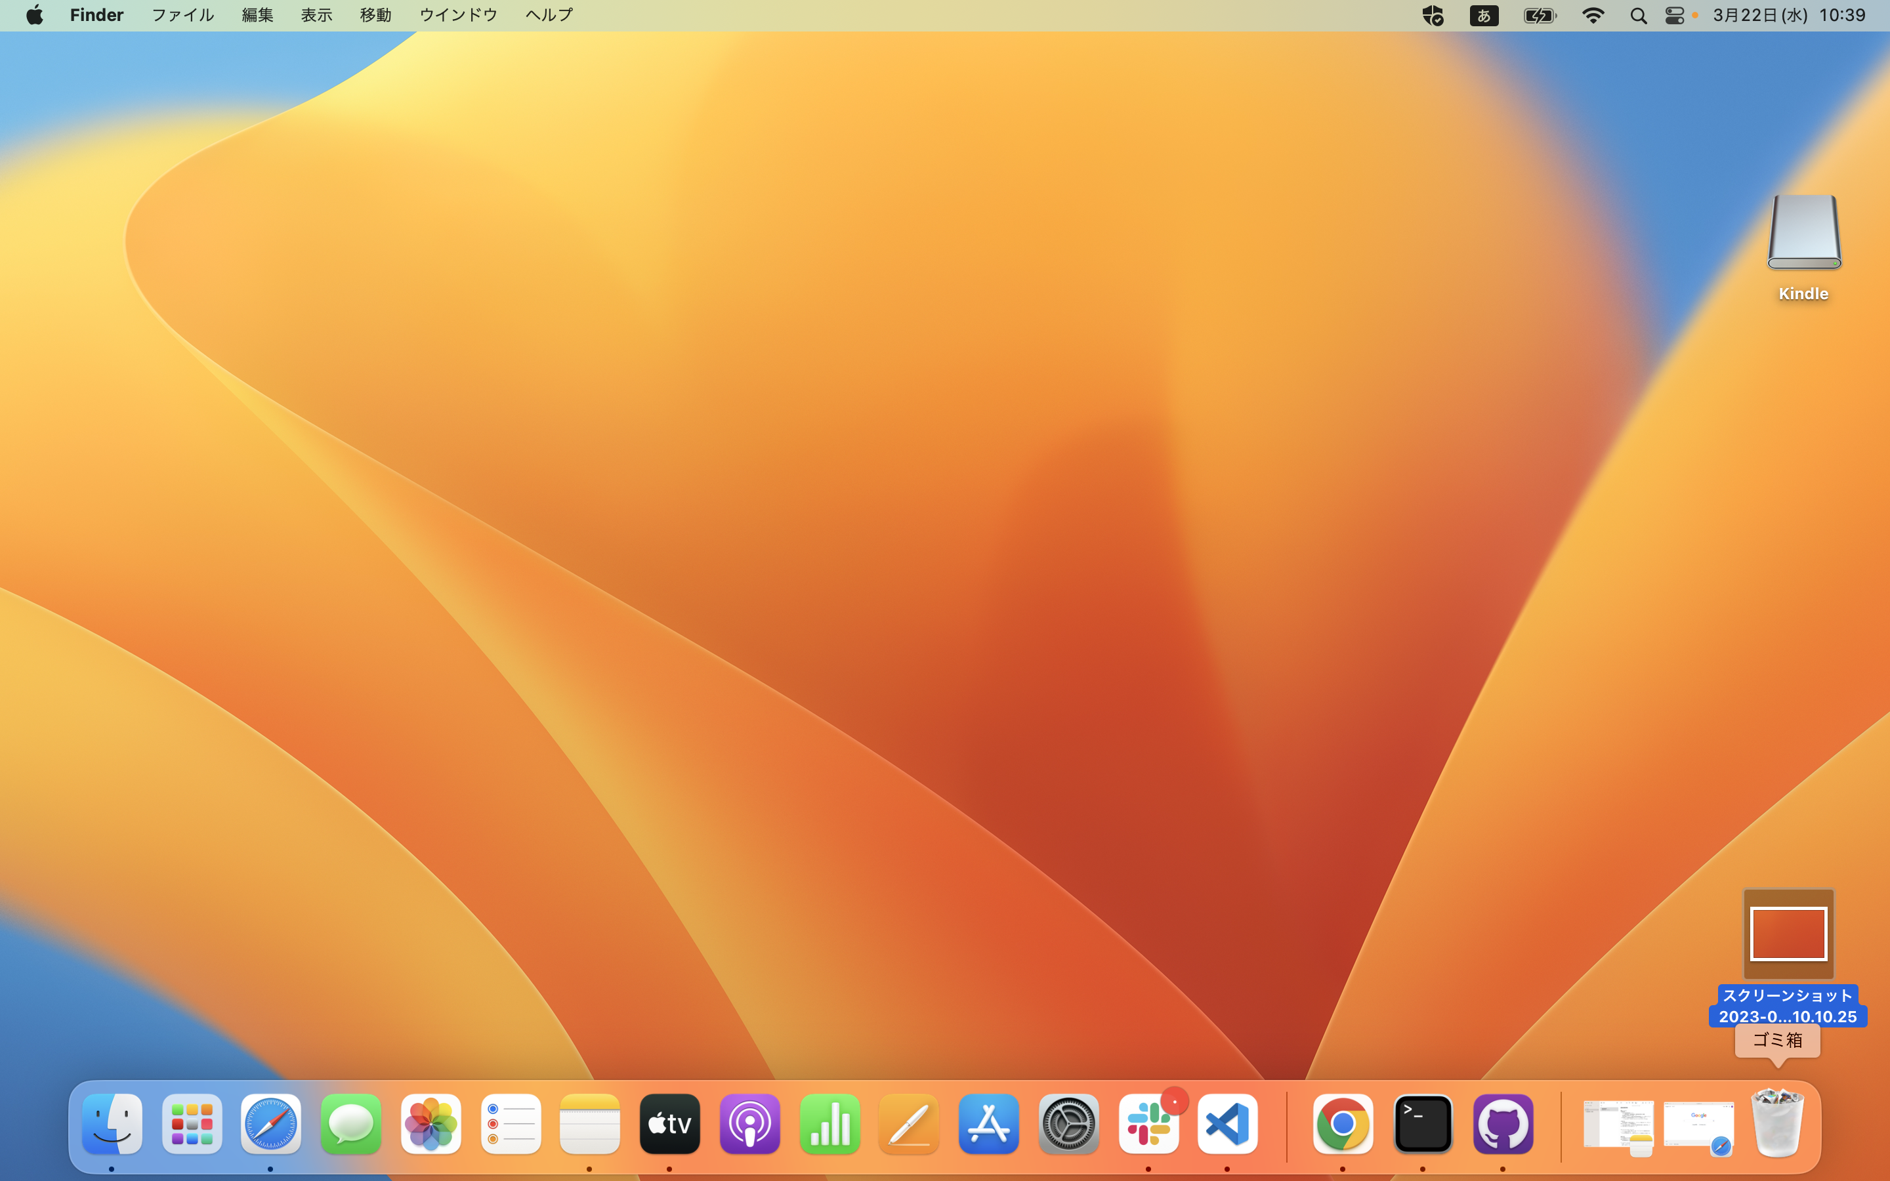Open the App Store
The height and width of the screenshot is (1181, 1890).
click(989, 1124)
